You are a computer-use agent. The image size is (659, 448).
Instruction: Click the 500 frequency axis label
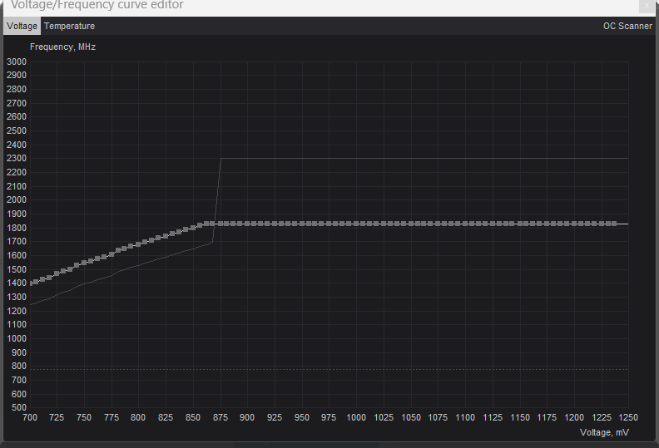tap(19, 408)
